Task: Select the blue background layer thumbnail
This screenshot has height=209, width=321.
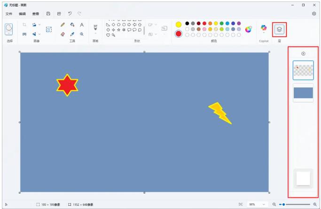Action: 303,93
